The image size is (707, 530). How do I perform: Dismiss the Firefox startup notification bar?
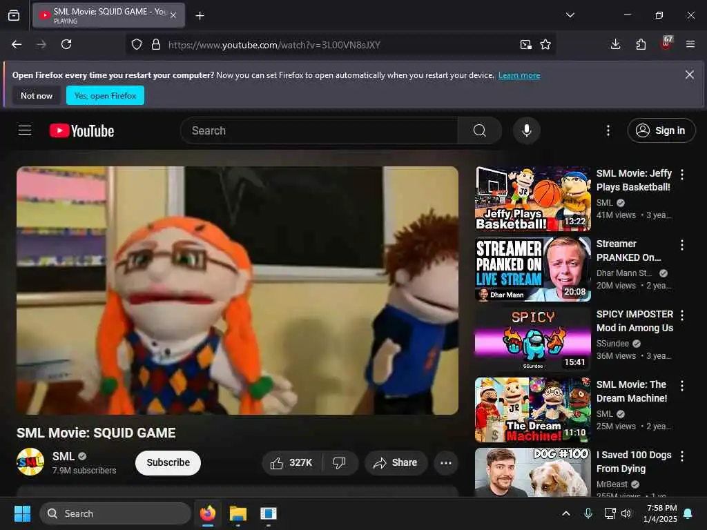(x=690, y=75)
